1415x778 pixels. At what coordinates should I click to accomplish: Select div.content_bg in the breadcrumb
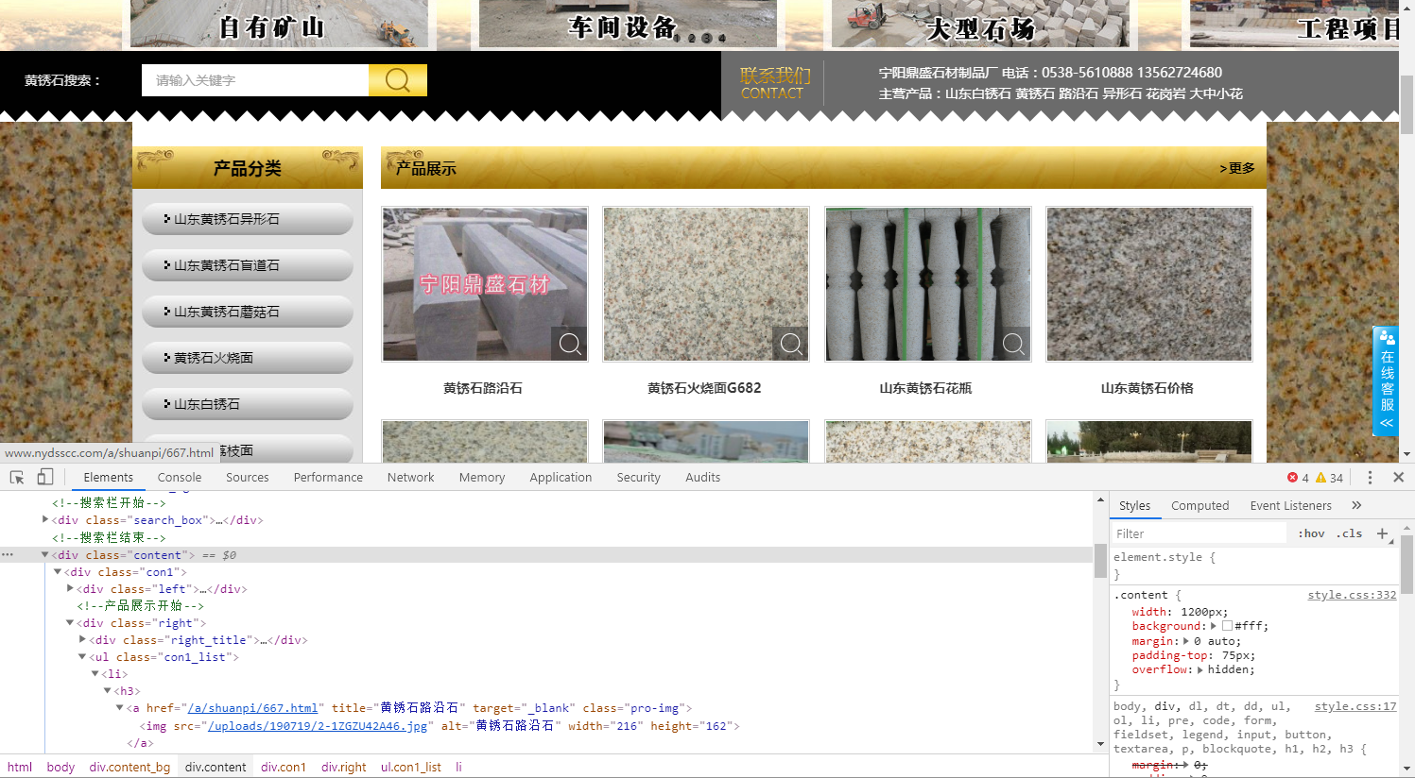129,767
